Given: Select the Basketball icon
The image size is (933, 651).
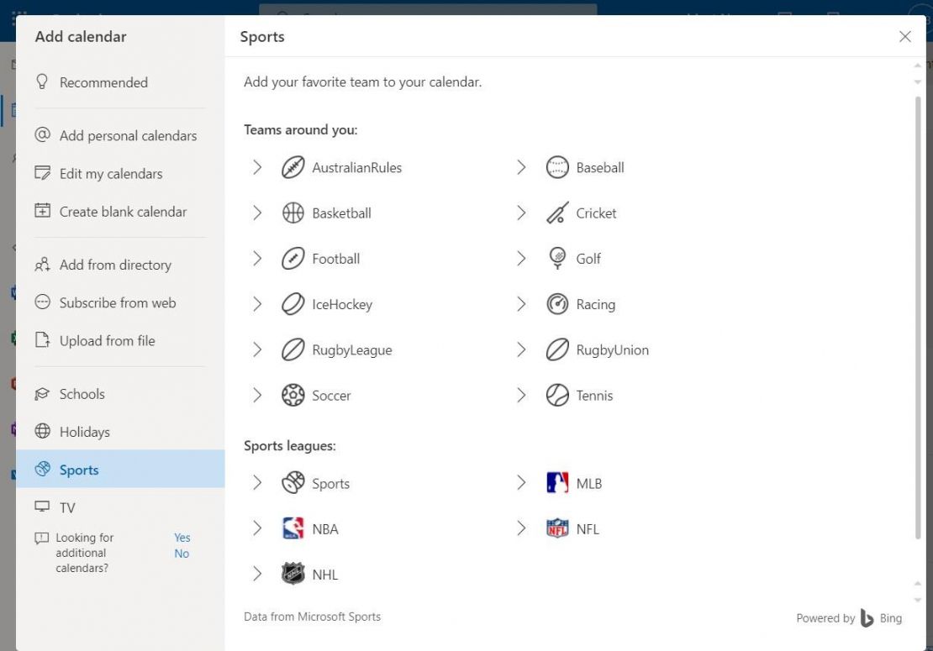Looking at the screenshot, I should [x=293, y=213].
